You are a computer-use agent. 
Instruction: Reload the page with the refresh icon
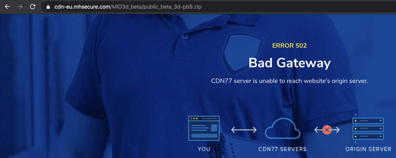pos(32,7)
